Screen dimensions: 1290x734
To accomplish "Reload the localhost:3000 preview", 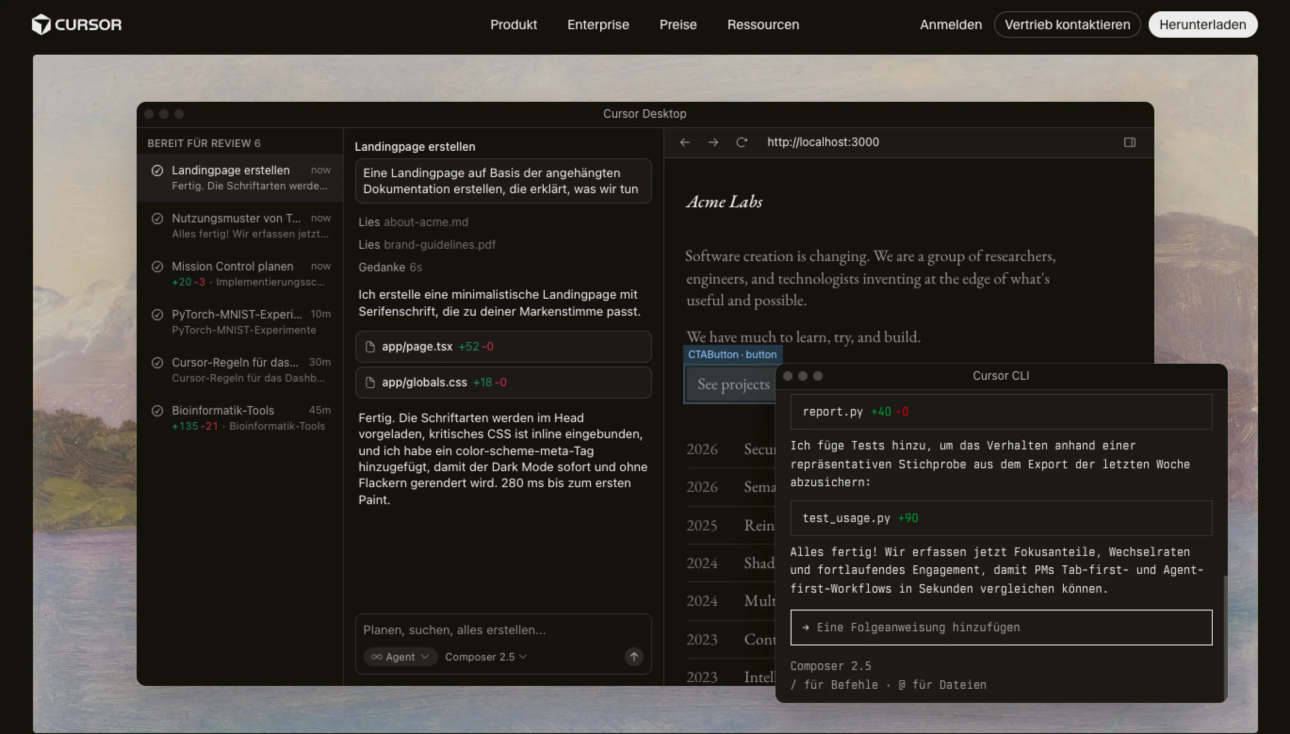I will (741, 142).
